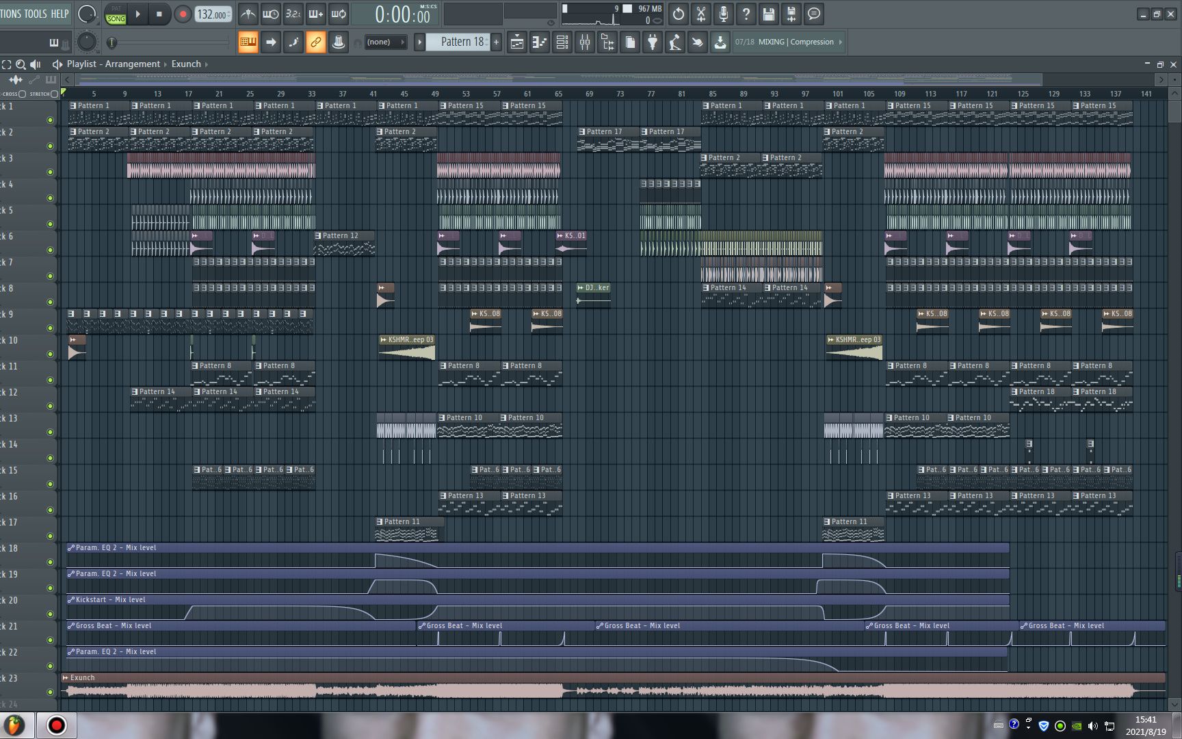1182x739 pixels.
Task: Toggle the STRETCH checkbox in playlist
Action: 55,94
